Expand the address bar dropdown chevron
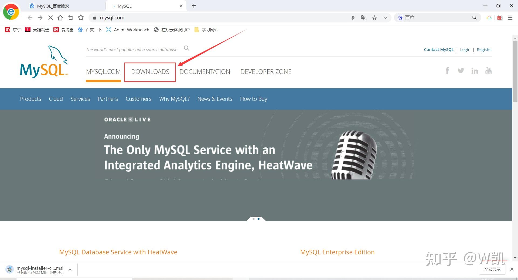 pyautogui.click(x=385, y=18)
